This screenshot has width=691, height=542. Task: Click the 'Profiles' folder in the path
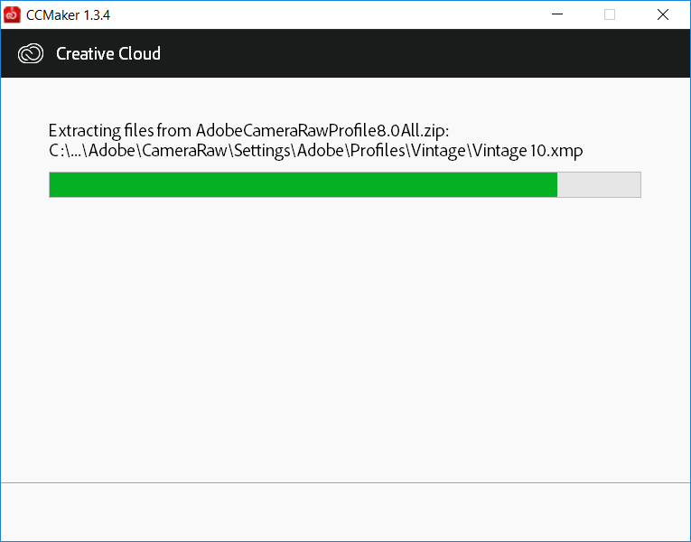(x=378, y=151)
